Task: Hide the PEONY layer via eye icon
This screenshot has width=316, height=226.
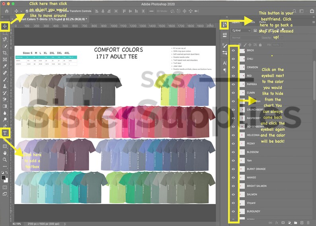Action: tap(233, 143)
